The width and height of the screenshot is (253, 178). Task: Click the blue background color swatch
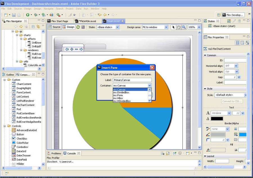coord(243,135)
